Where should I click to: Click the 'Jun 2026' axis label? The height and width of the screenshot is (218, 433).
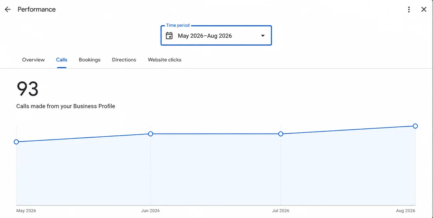pyautogui.click(x=150, y=211)
